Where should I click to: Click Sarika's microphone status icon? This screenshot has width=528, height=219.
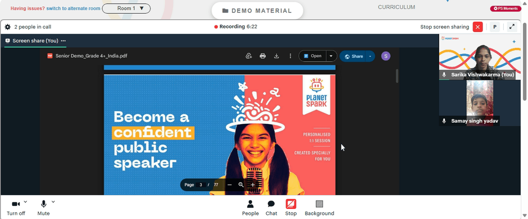(x=445, y=75)
